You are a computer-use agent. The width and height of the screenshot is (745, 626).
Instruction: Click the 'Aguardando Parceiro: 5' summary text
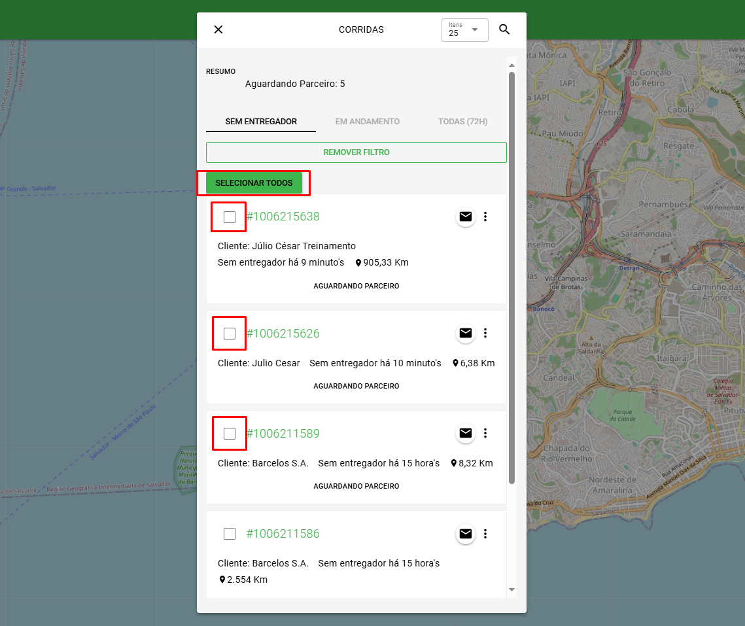coord(295,84)
